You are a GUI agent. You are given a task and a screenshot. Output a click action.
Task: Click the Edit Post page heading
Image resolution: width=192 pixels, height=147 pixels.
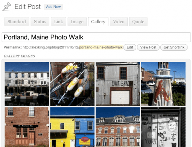[x=27, y=6]
